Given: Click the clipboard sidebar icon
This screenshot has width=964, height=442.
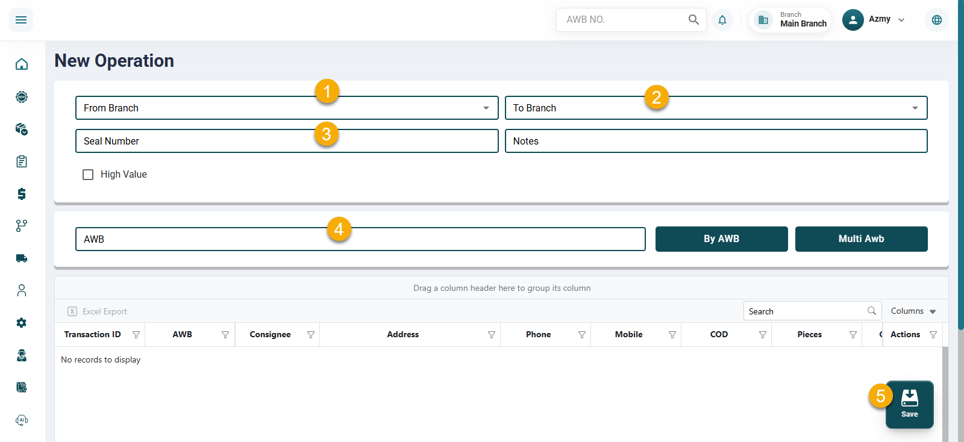Looking at the screenshot, I should pos(22,161).
